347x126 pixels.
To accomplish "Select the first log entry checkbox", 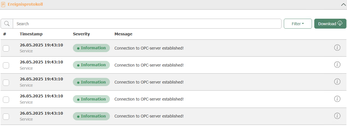I will pos(6,48).
